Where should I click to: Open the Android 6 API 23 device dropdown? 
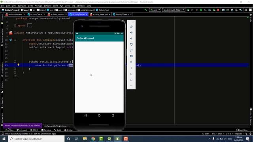point(174,10)
